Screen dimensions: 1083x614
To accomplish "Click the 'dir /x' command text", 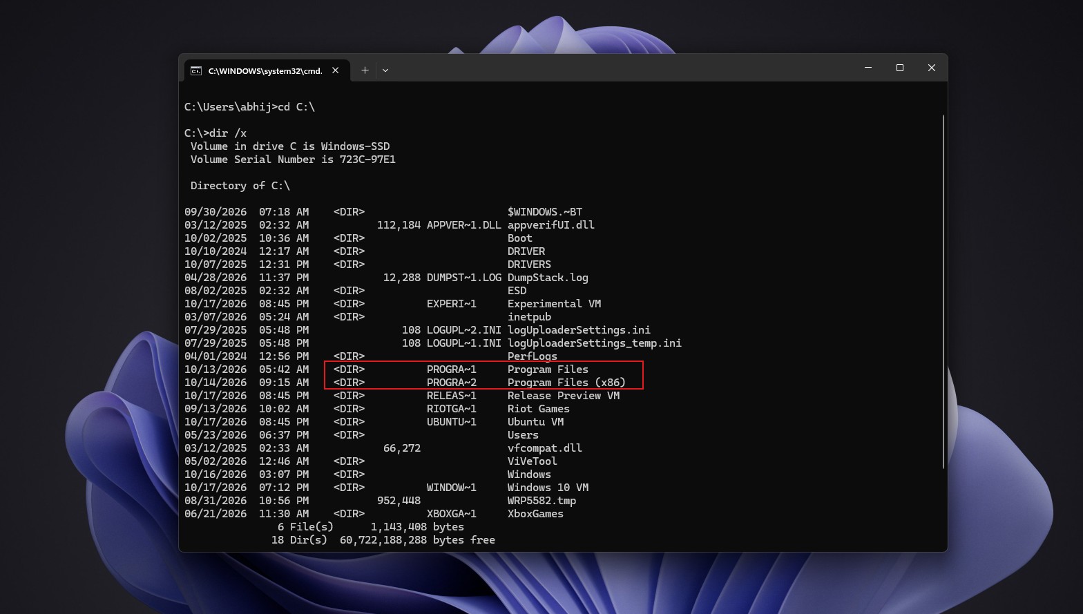I will click(x=228, y=133).
